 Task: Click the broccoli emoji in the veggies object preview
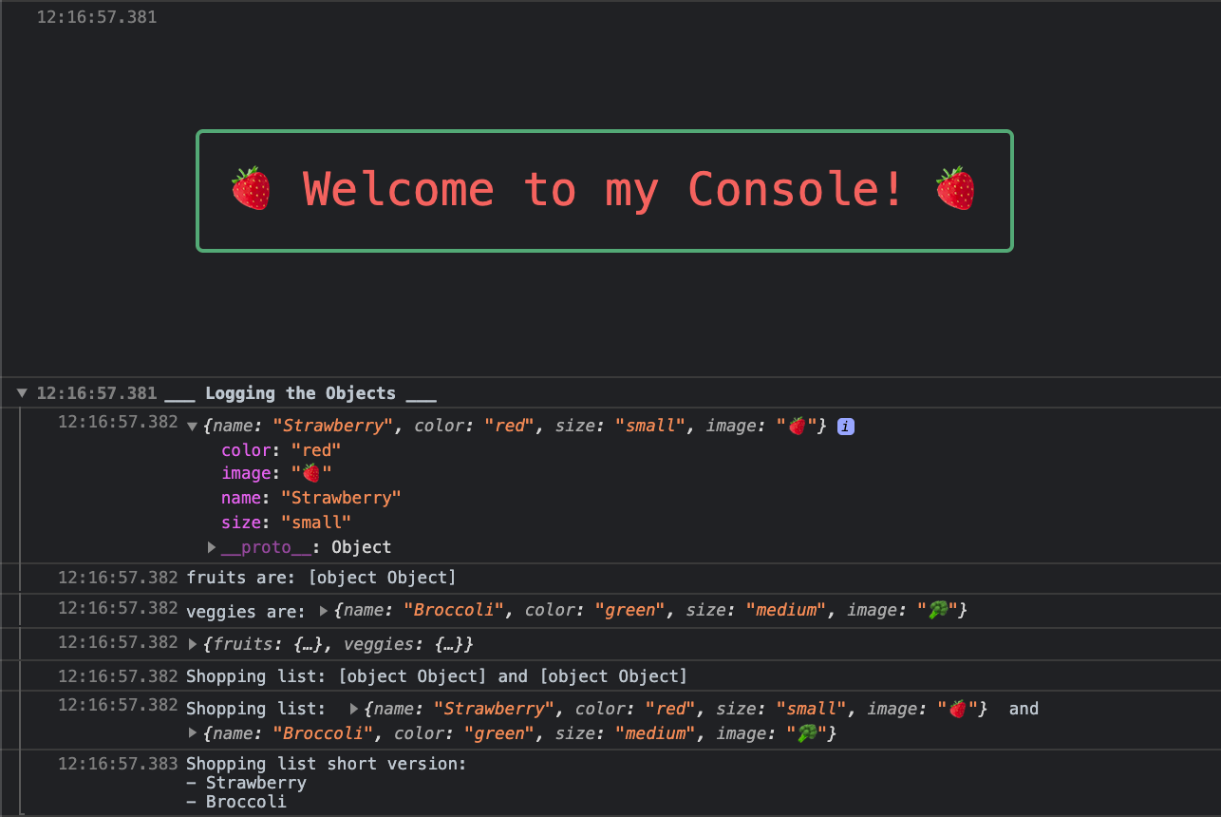coord(938,610)
